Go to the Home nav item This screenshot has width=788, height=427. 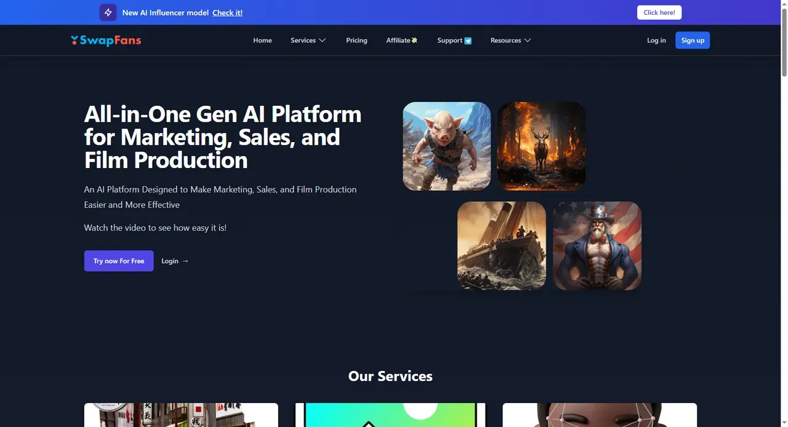pos(262,41)
